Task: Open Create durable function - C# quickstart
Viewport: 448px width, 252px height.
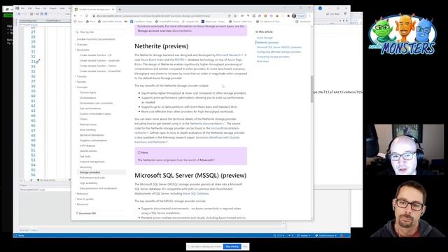Action: coord(95,55)
